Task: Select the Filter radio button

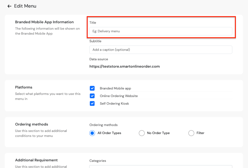Action: 191,133
